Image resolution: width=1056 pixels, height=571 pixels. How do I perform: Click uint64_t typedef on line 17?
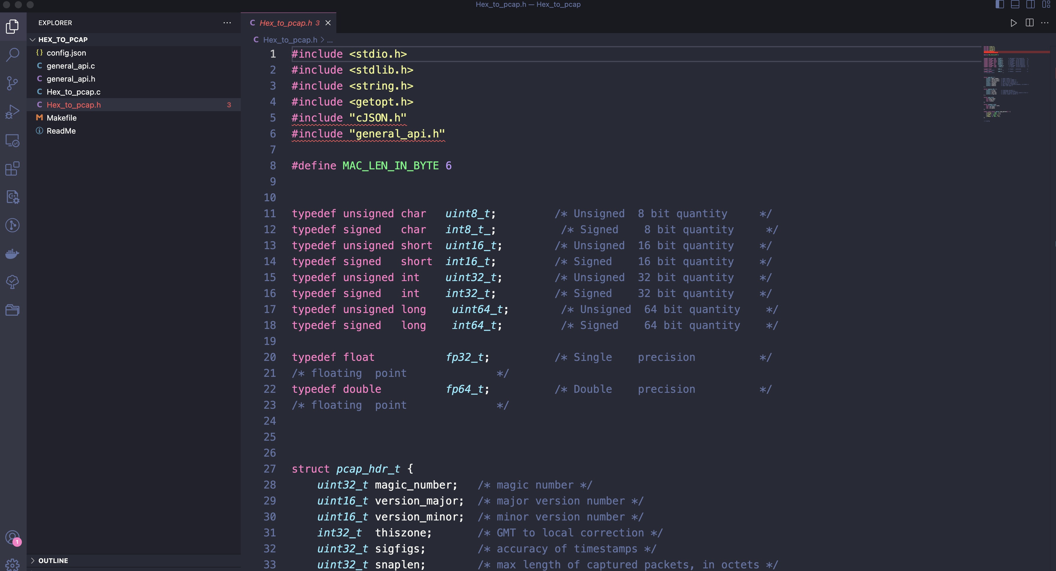coord(477,309)
